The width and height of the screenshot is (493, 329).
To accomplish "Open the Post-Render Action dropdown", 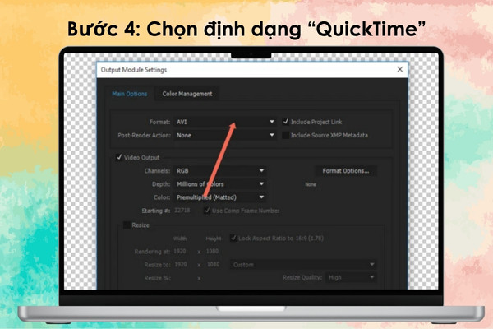I will tap(225, 136).
